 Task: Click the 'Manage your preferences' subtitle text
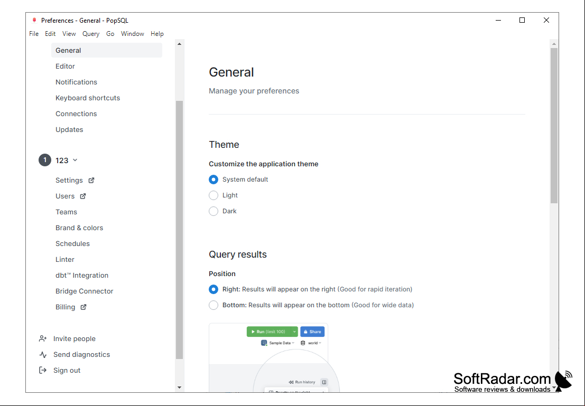(254, 91)
